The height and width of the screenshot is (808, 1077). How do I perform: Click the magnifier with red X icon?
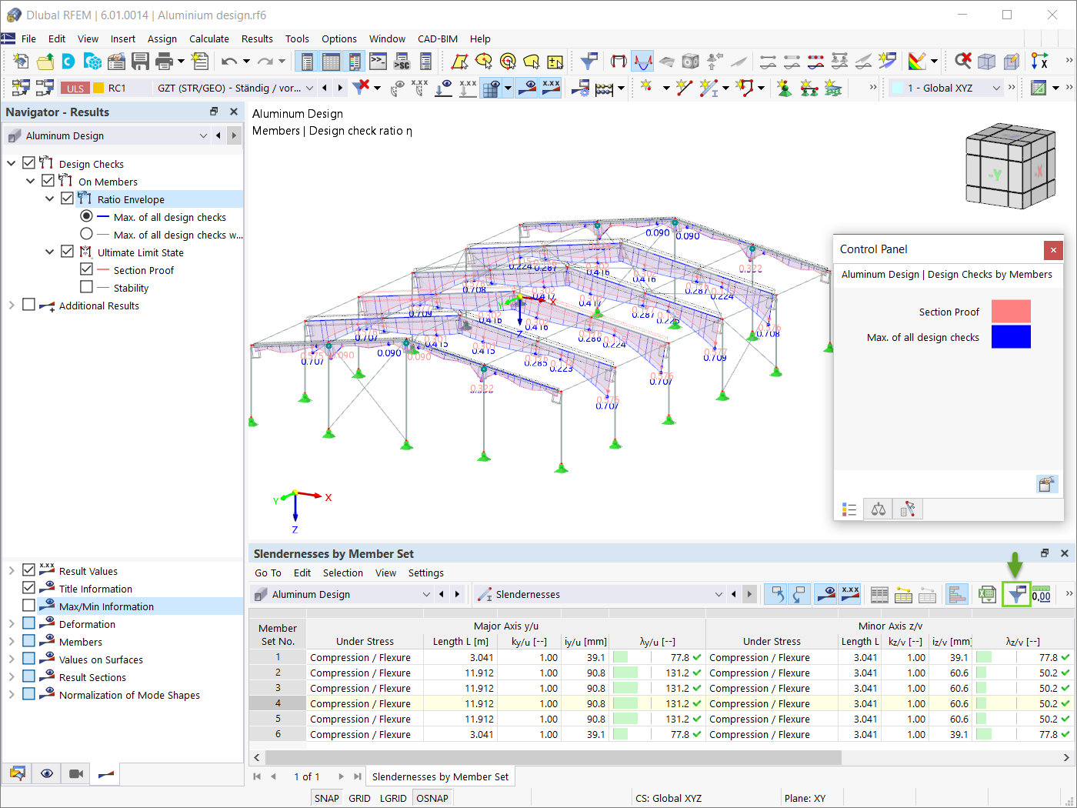tap(962, 62)
